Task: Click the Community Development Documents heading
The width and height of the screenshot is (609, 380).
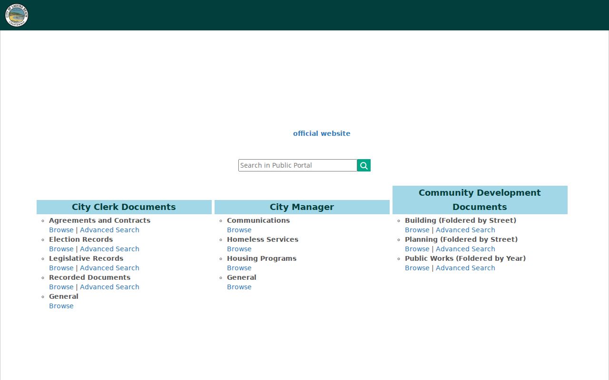Action: [480, 200]
